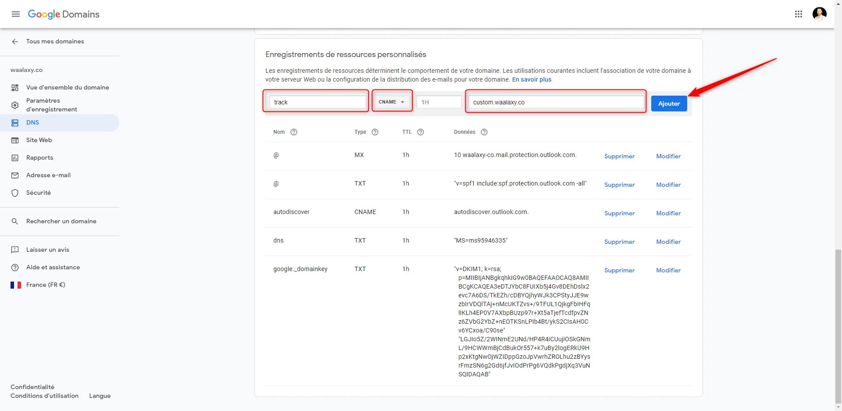Go to Rechercher un domaine
This screenshot has width=842, height=411.
pos(61,221)
